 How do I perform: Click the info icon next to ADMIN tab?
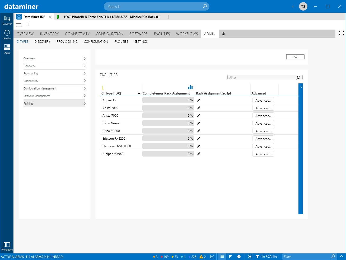pos(223,34)
